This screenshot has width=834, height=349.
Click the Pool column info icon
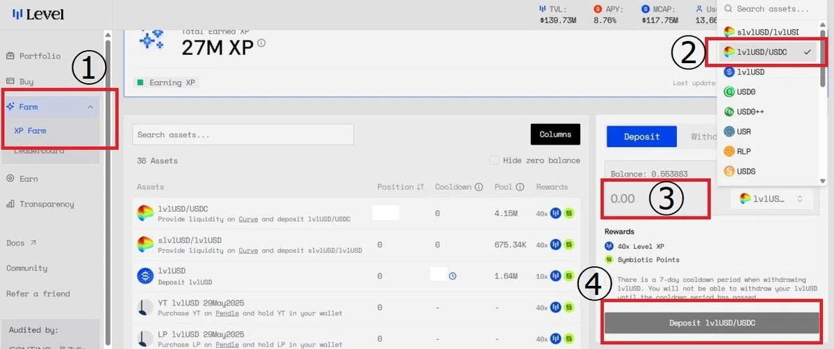pyautogui.click(x=521, y=187)
